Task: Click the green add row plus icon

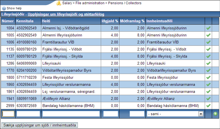Action: coord(215,114)
